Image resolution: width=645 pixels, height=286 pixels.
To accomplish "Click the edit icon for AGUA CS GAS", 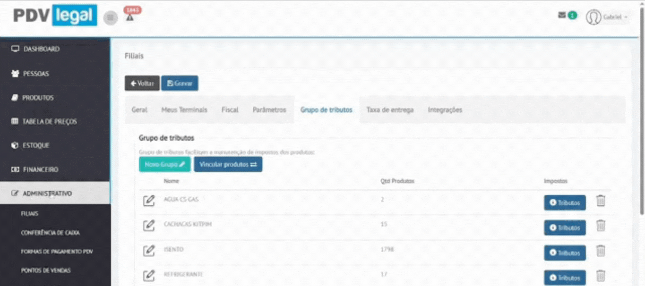I will 149,201.
